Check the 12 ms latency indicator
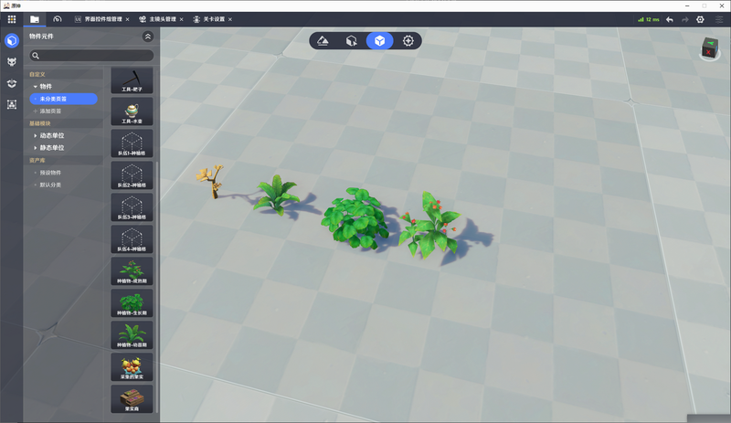 [x=649, y=19]
